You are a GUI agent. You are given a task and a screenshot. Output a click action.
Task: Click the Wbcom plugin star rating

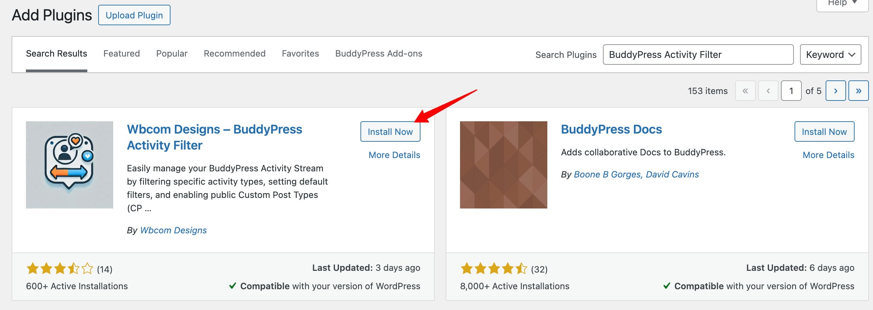[x=60, y=269]
